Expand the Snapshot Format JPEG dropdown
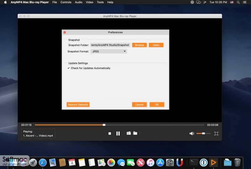Screen dimensions: 251x169 point(109,51)
